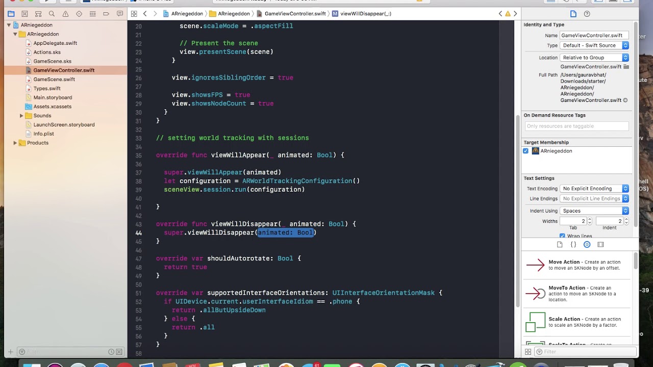Open the Breakpoint navigator icon

coord(106,14)
